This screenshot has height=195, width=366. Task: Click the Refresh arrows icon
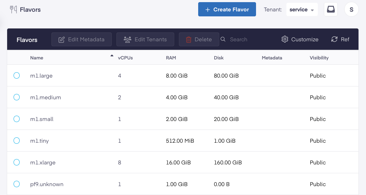(334, 39)
